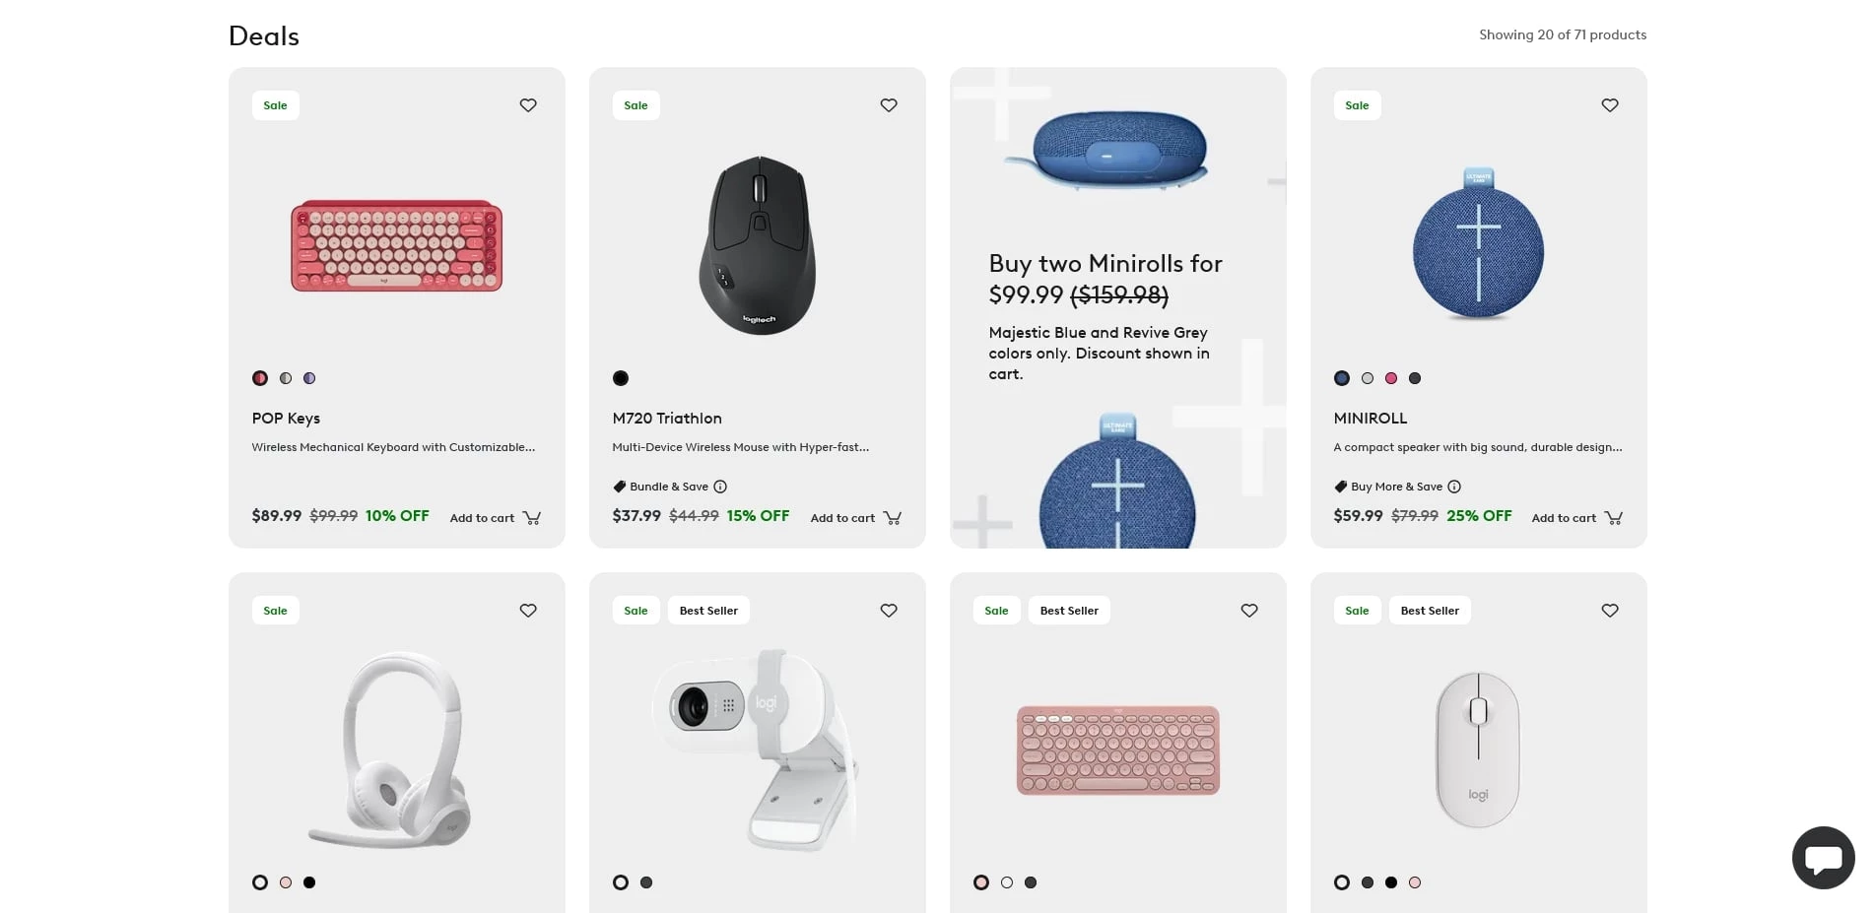This screenshot has width=1875, height=913.
Task: Open Buy More & Save info icon
Action: coord(1454,487)
